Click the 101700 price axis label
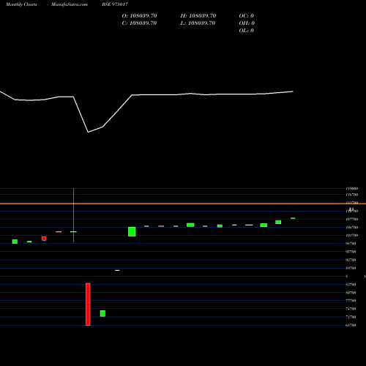 (352, 236)
